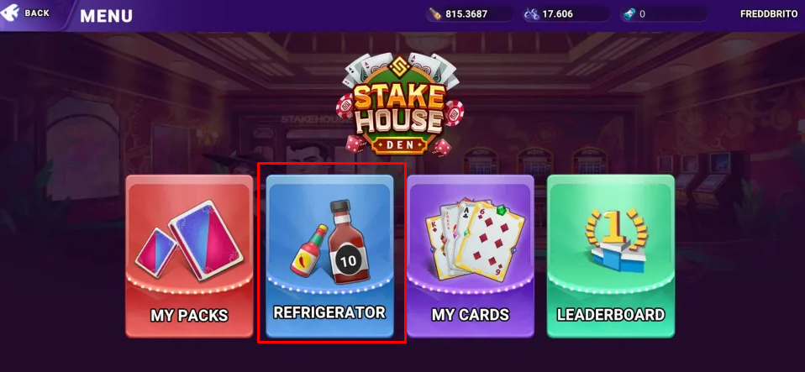Click the purple icon beside 17.606
Viewport: 805px width, 372px height.
point(531,13)
